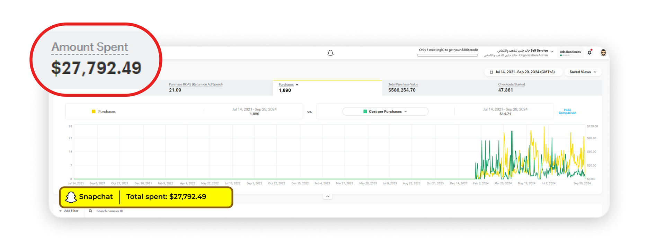Screen dimensions: 665x247
Task: Open the Cost per Purchases metric dropdown
Action: (x=385, y=112)
